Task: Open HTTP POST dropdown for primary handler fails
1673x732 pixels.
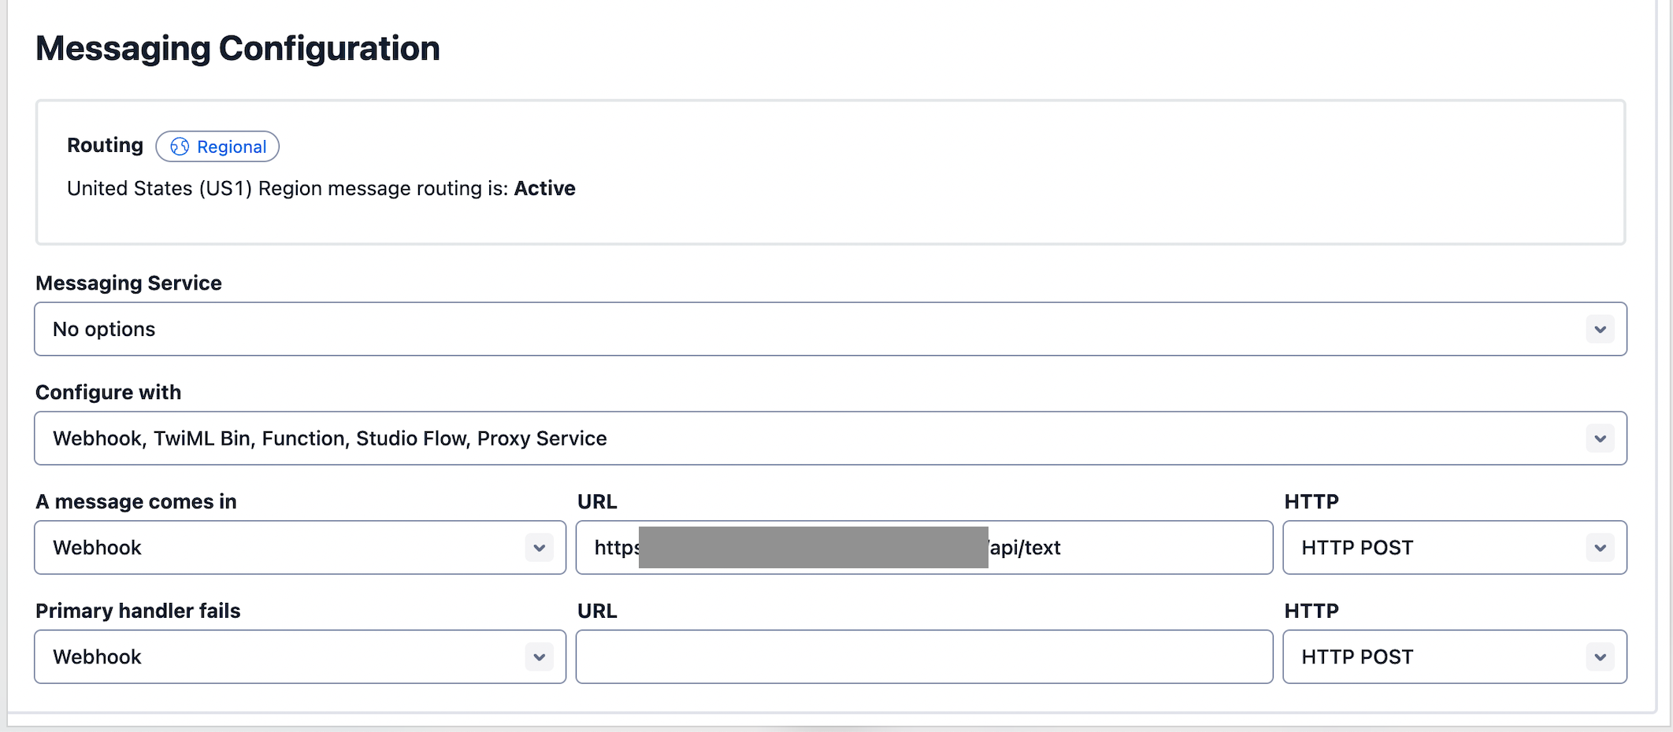Action: [1434, 657]
